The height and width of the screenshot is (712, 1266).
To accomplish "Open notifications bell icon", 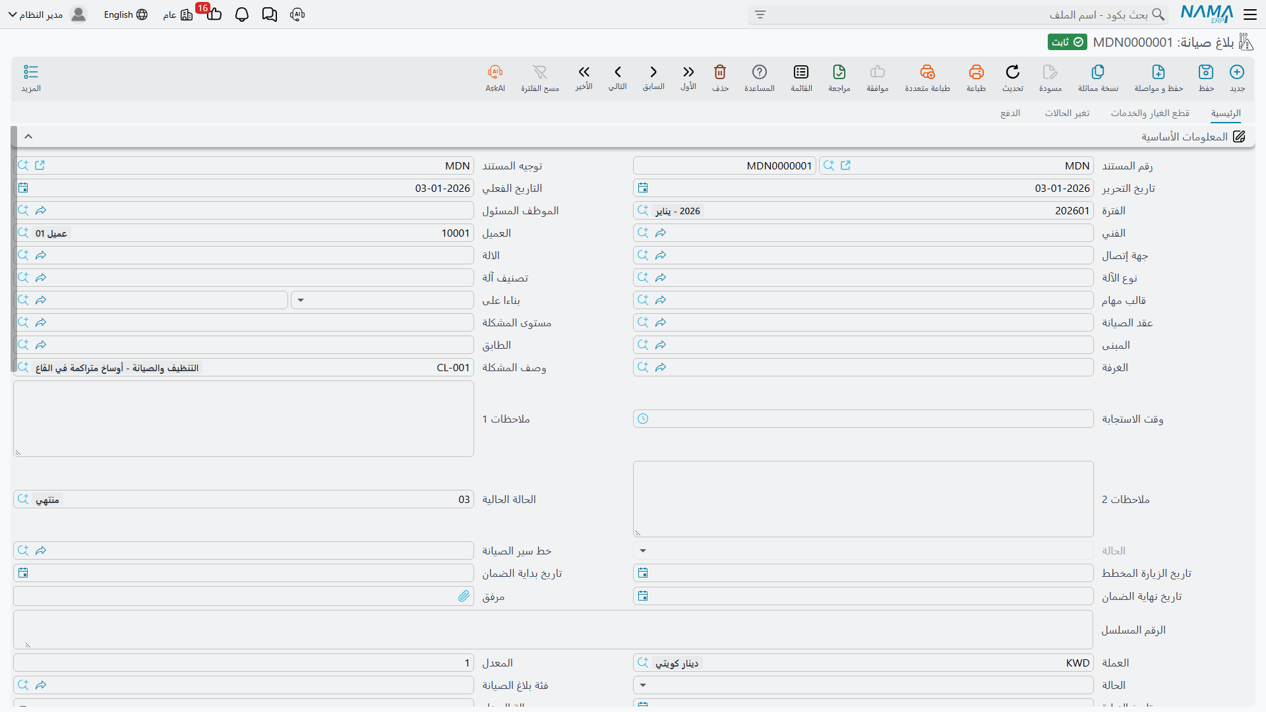I will [242, 15].
